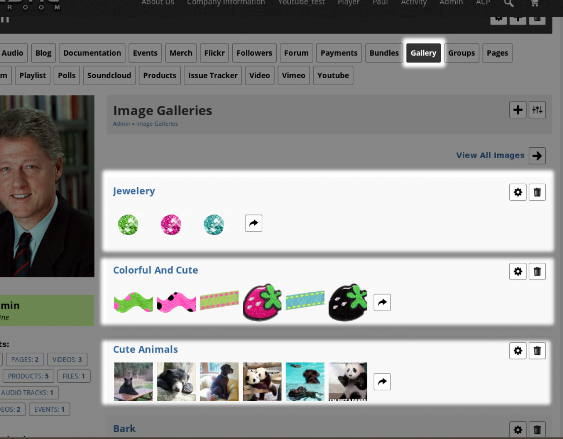Open the Forum tab
The image size is (563, 439).
(x=296, y=53)
